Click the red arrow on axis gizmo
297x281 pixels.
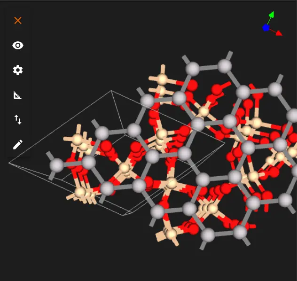(279, 33)
